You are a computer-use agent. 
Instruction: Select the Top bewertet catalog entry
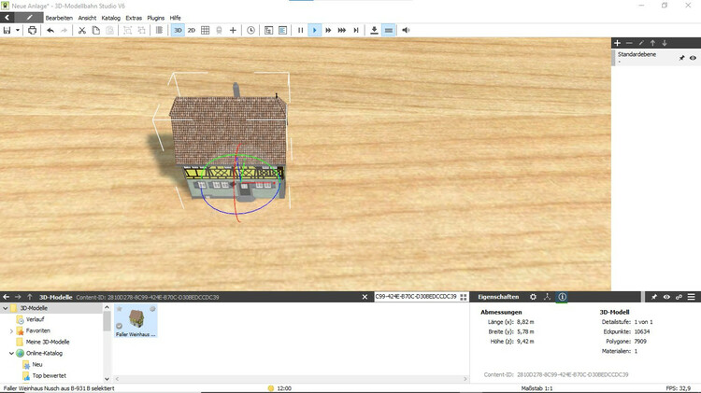[50, 375]
